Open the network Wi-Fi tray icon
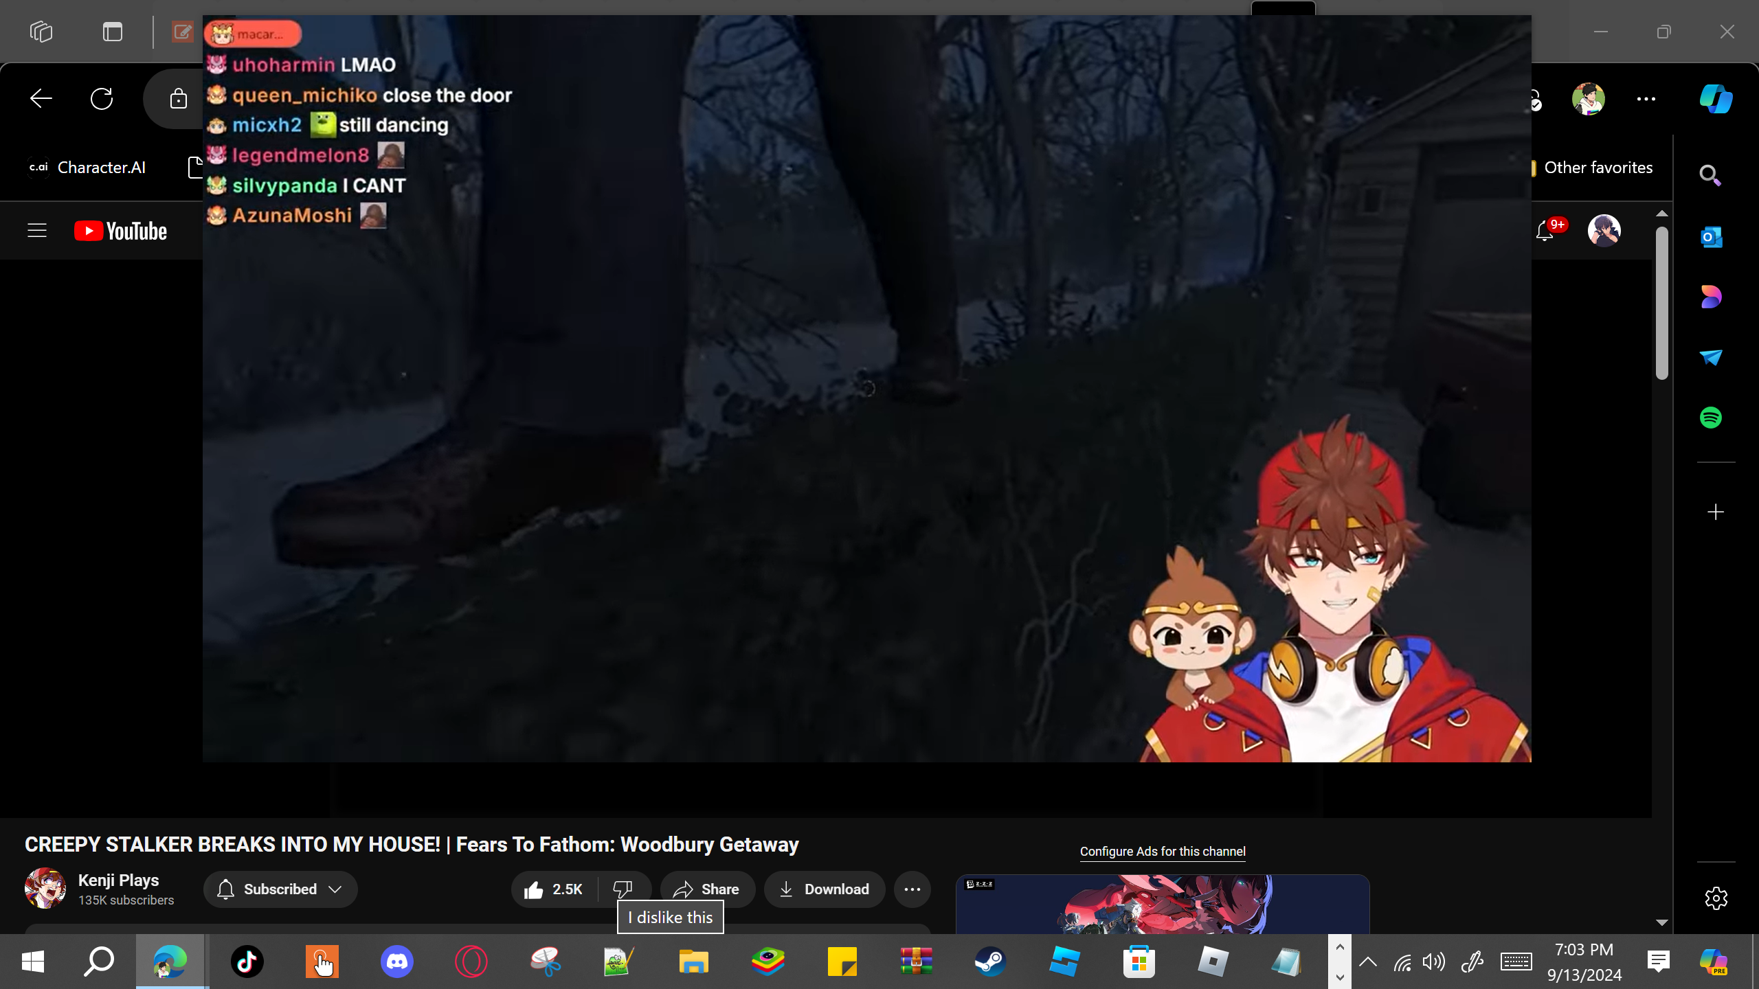The height and width of the screenshot is (989, 1759). 1402,962
